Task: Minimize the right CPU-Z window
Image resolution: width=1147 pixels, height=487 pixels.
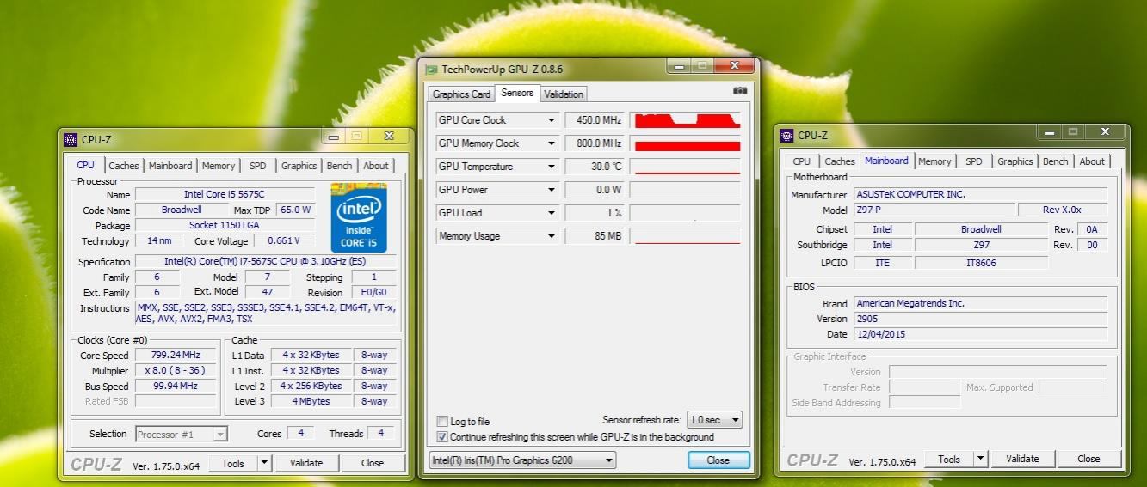Action: point(1049,132)
